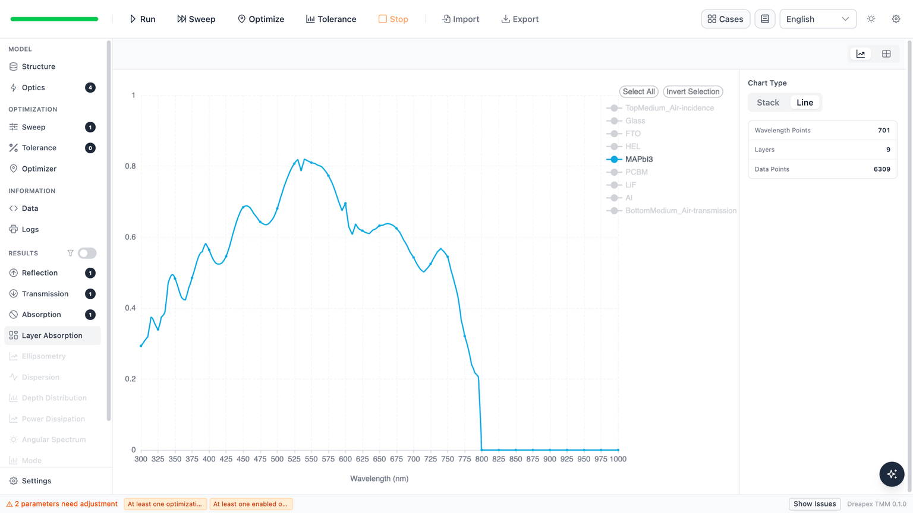Click the results filter funnel icon

pyautogui.click(x=70, y=253)
